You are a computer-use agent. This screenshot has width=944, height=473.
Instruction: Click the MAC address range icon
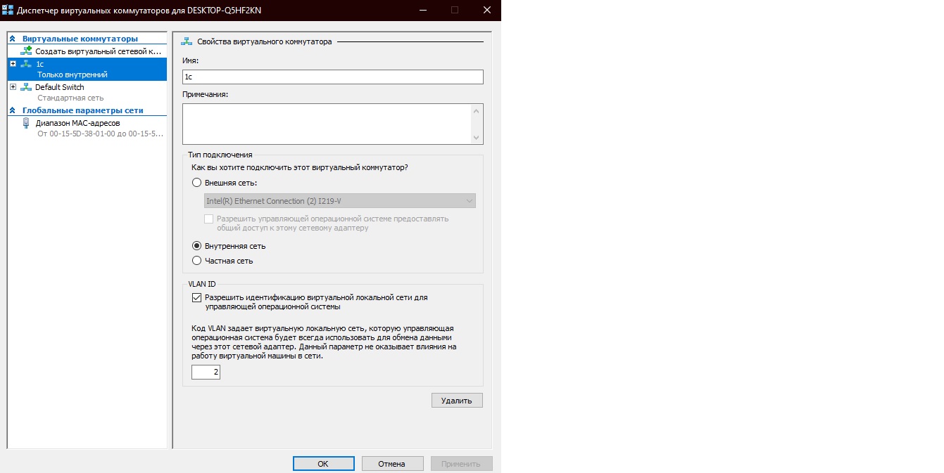27,123
